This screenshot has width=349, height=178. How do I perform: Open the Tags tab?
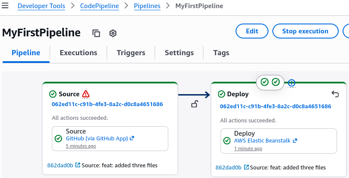click(221, 53)
